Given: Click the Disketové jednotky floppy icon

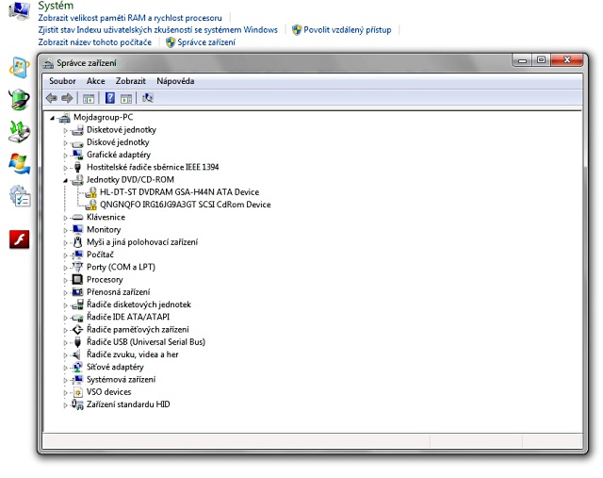Looking at the screenshot, I should (77, 130).
